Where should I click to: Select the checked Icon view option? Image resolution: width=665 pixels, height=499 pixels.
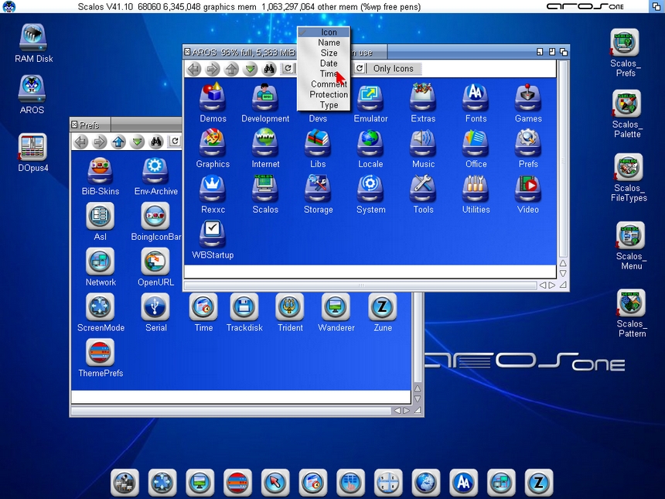click(x=329, y=32)
